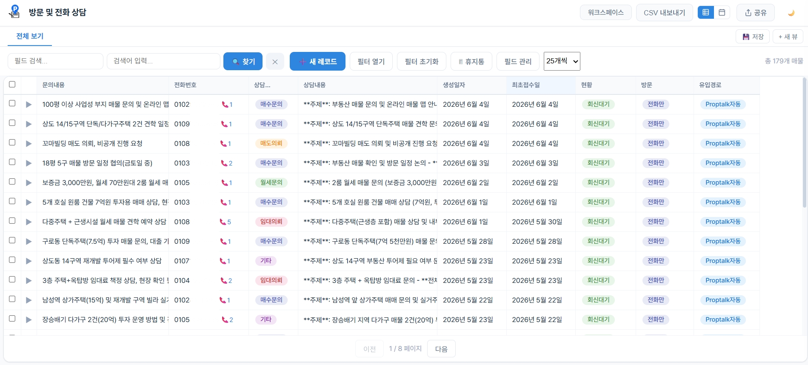Click the phone icon in 상도동 14구역 재개발 row
The height and width of the screenshot is (365, 808).
(x=223, y=261)
